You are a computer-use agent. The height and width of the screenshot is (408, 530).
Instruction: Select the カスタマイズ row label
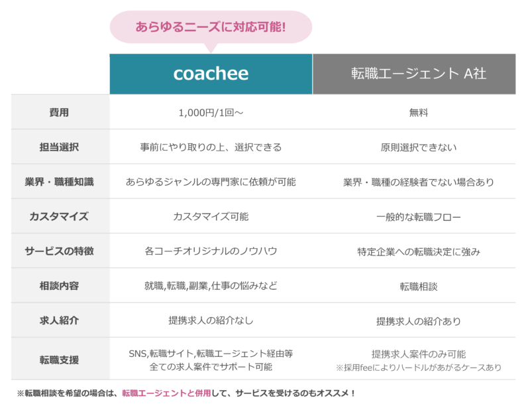pos(59,216)
